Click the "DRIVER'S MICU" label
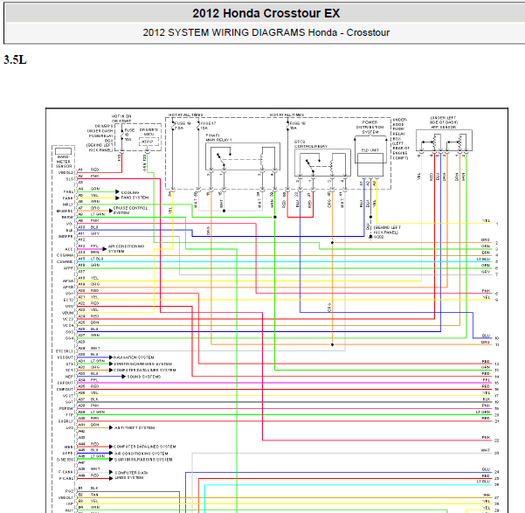This screenshot has width=525, height=513. click(x=149, y=132)
